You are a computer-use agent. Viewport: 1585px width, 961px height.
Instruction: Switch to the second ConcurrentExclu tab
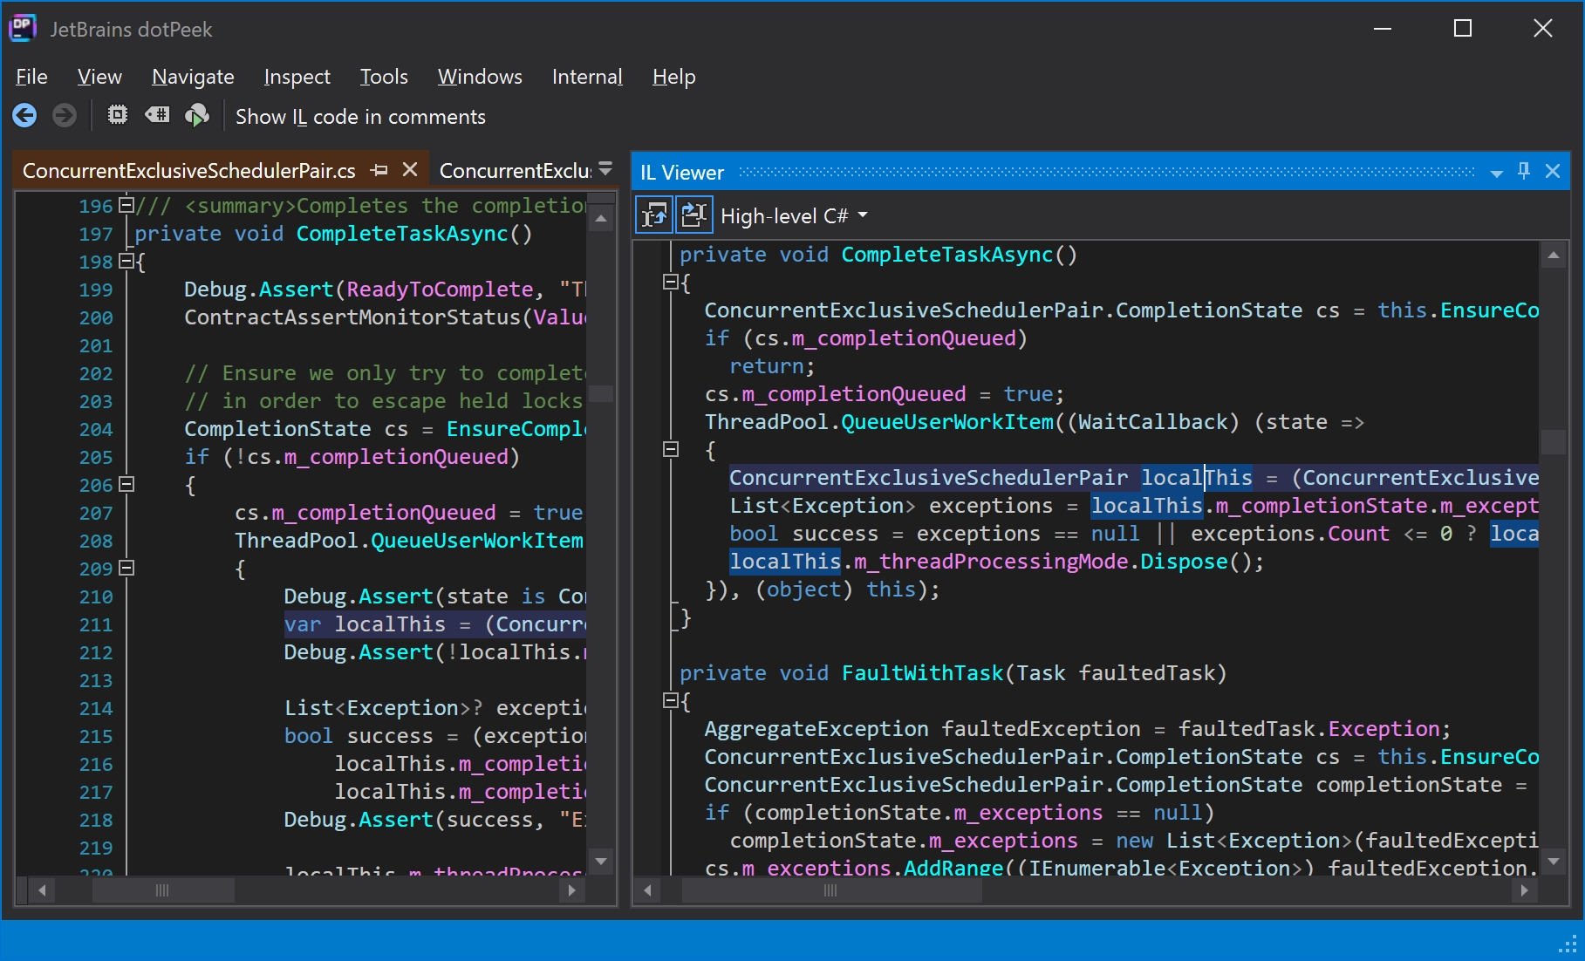click(515, 171)
